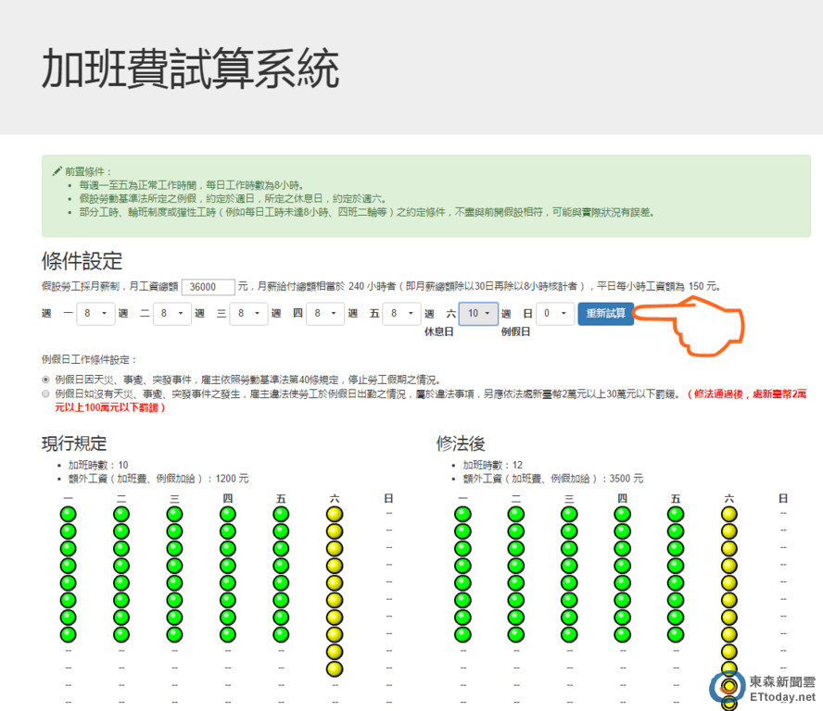Click the bottom yellow circle in 現行規定 Saturday column
The height and width of the screenshot is (711, 823).
pos(335,668)
